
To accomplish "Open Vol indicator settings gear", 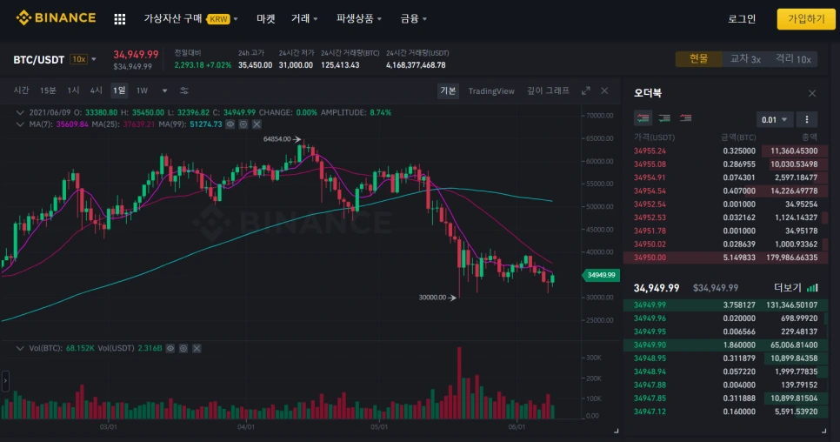I will pos(183,348).
